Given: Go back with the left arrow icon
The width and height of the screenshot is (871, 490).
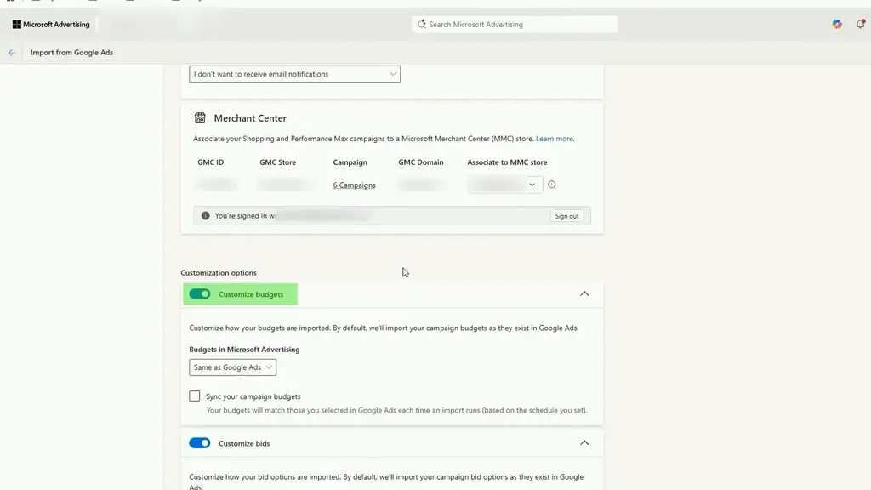Looking at the screenshot, I should (x=12, y=53).
